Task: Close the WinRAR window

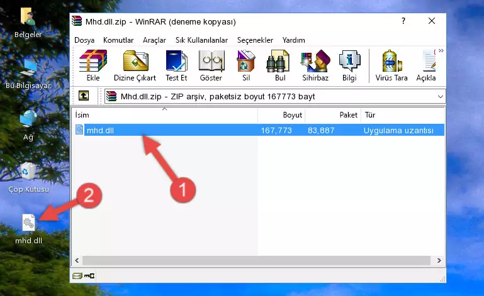Action: click(x=432, y=21)
